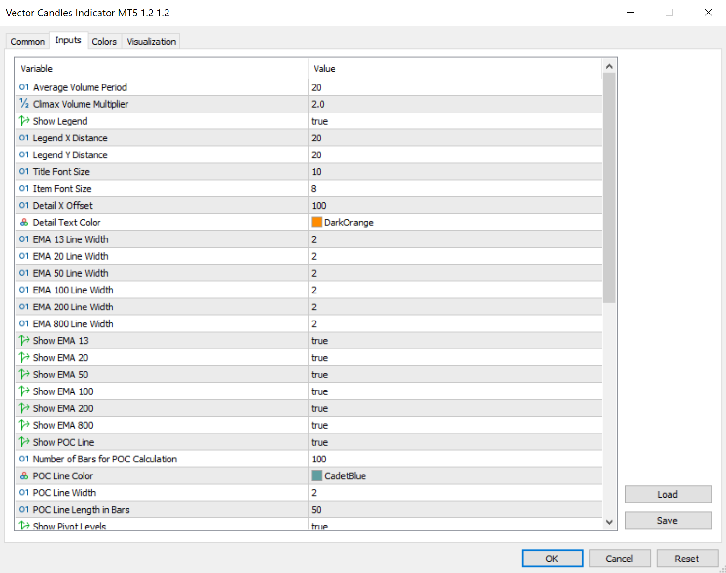
Task: Click the DarkOrange color swatch
Action: click(x=317, y=222)
